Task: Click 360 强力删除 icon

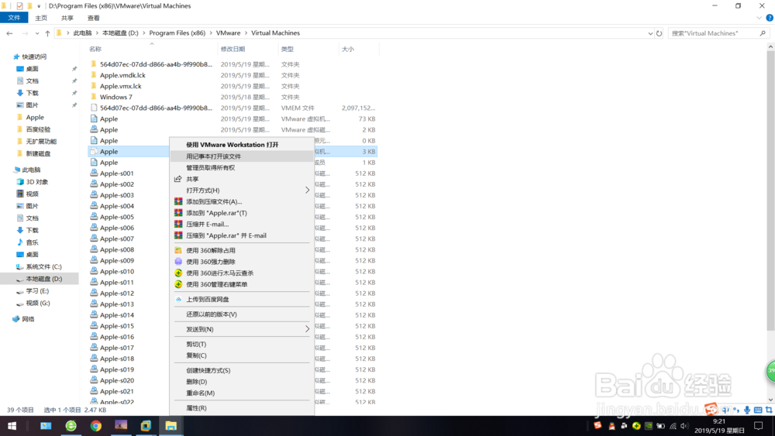Action: 178,262
